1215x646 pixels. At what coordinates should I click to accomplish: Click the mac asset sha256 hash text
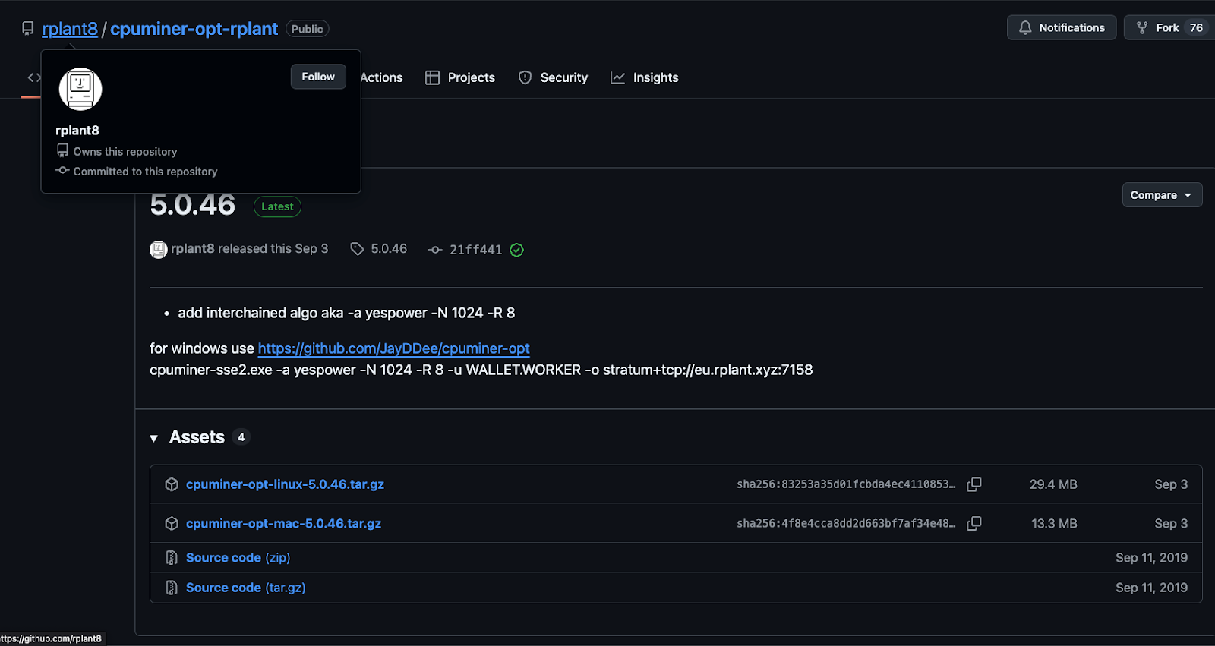tap(846, 524)
